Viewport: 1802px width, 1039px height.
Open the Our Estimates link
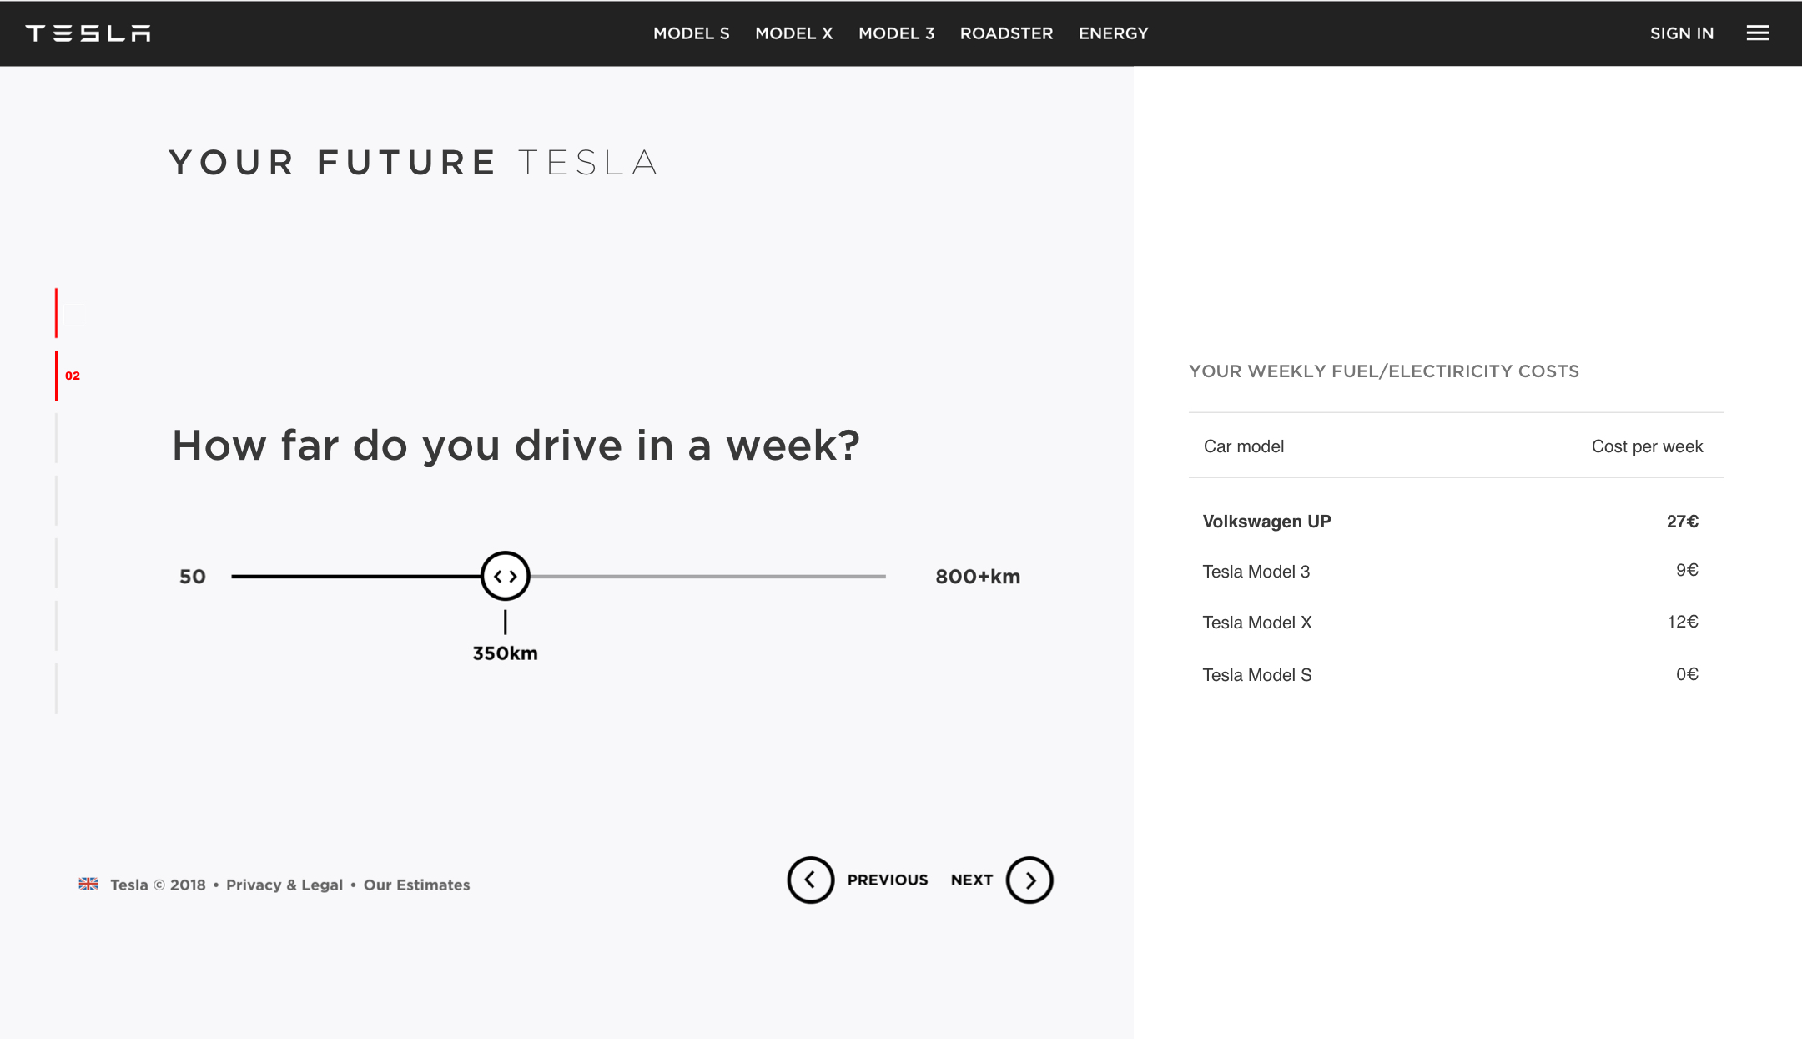[x=417, y=885]
